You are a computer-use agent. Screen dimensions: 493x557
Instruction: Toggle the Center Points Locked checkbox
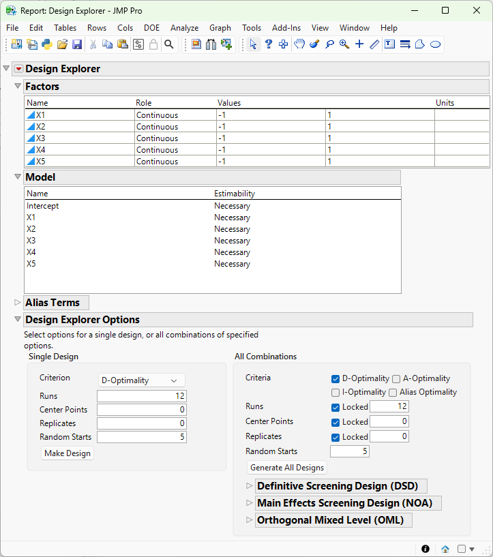[335, 423]
